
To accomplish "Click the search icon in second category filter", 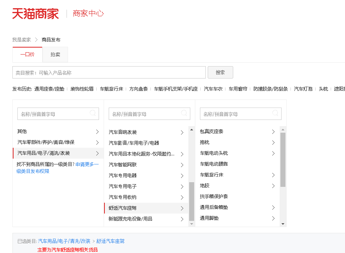I will (x=184, y=113).
